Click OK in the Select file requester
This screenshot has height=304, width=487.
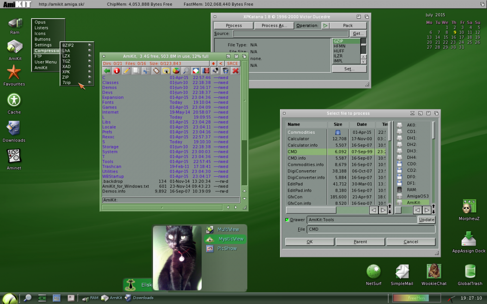(x=310, y=242)
